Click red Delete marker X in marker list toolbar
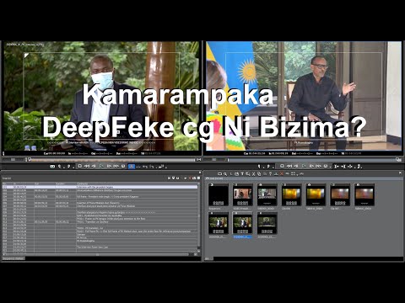The image size is (405, 303). 190,178
